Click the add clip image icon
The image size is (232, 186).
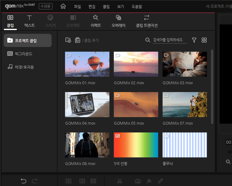[78, 40]
